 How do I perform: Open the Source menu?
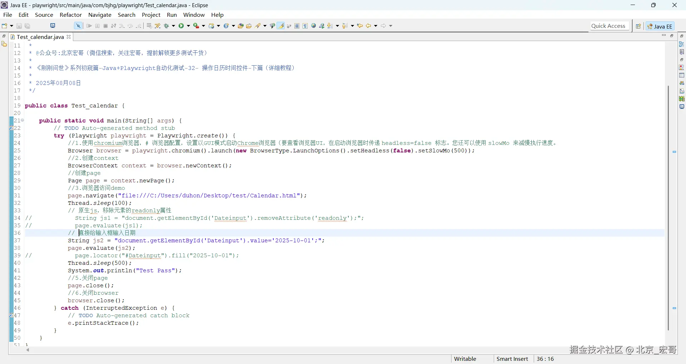44,15
